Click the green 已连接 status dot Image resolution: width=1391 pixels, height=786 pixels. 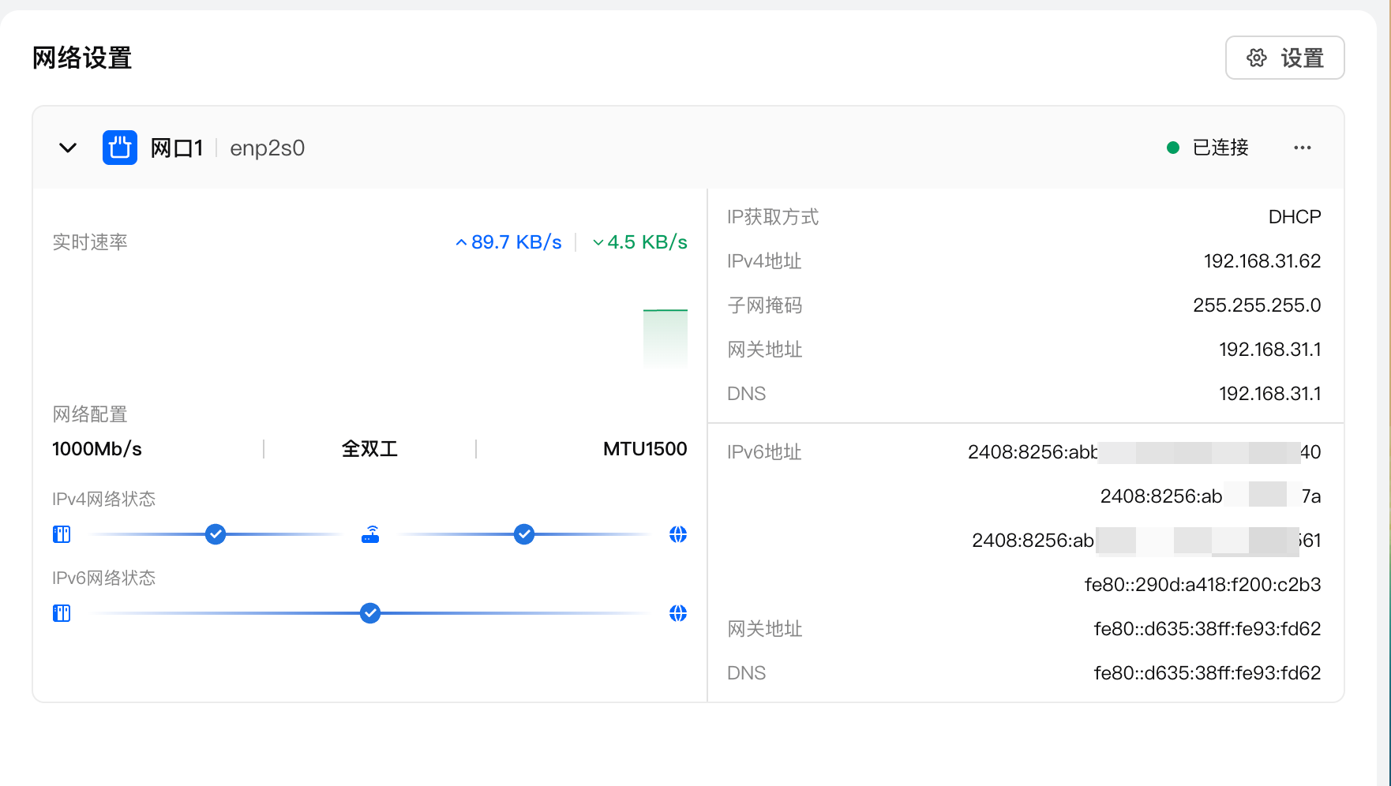click(x=1173, y=148)
